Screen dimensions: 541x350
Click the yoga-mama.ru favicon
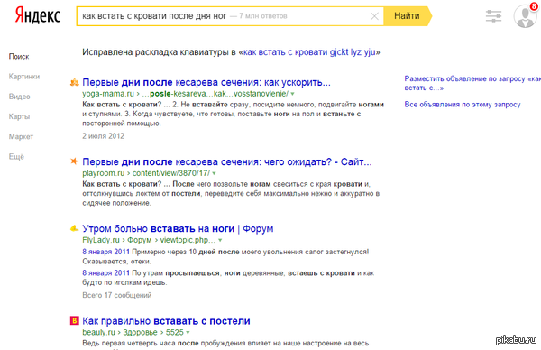[x=74, y=82]
